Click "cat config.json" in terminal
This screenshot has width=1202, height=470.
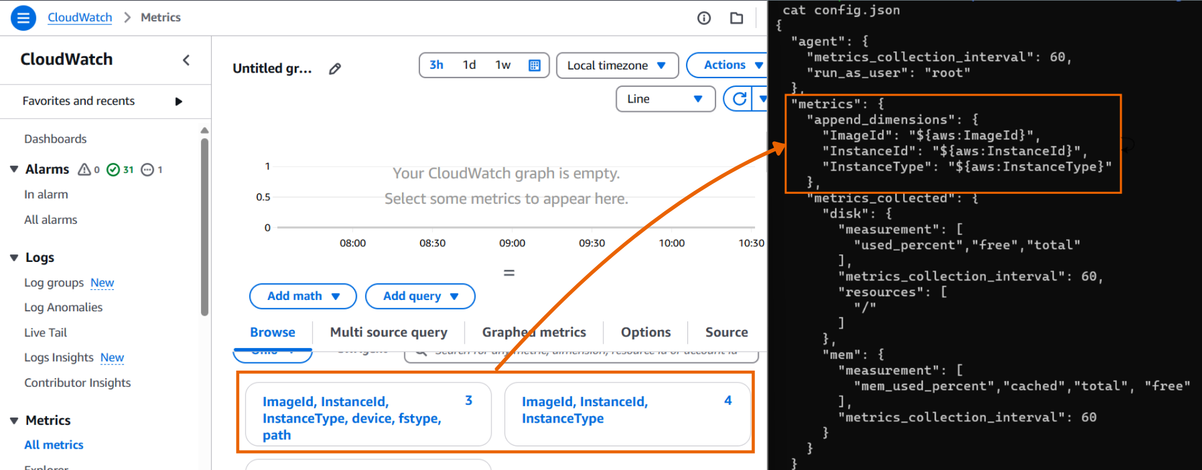pyautogui.click(x=841, y=10)
